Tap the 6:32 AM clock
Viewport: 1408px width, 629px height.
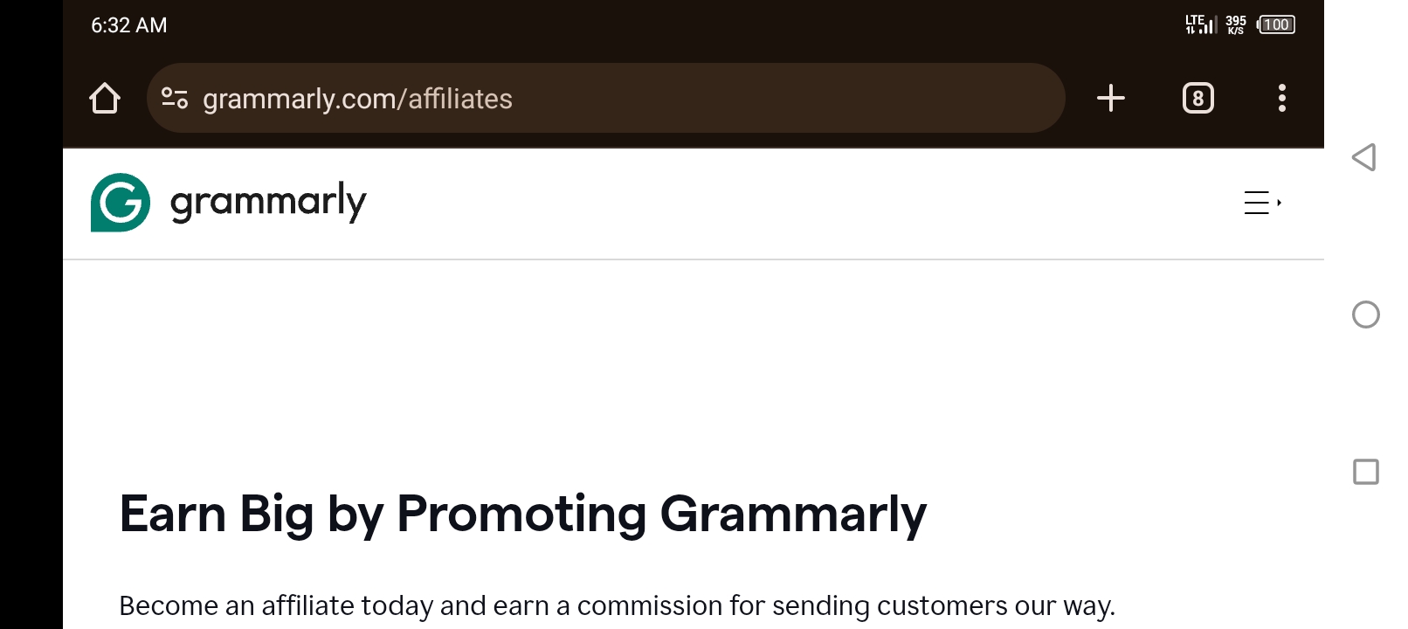(129, 25)
